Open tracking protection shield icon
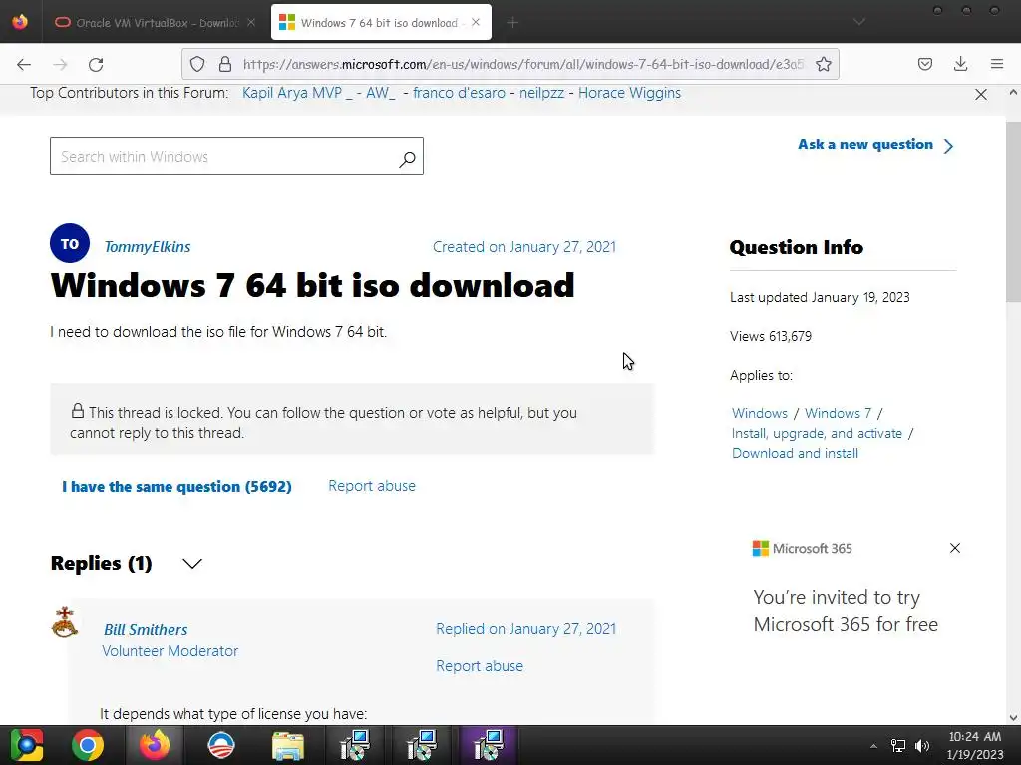1021x765 pixels. (x=197, y=64)
